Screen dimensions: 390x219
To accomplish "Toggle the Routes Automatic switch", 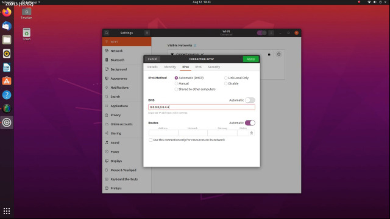I will [250, 123].
